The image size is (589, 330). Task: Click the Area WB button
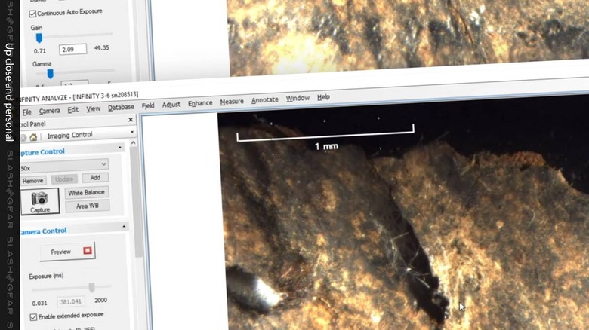tap(88, 206)
